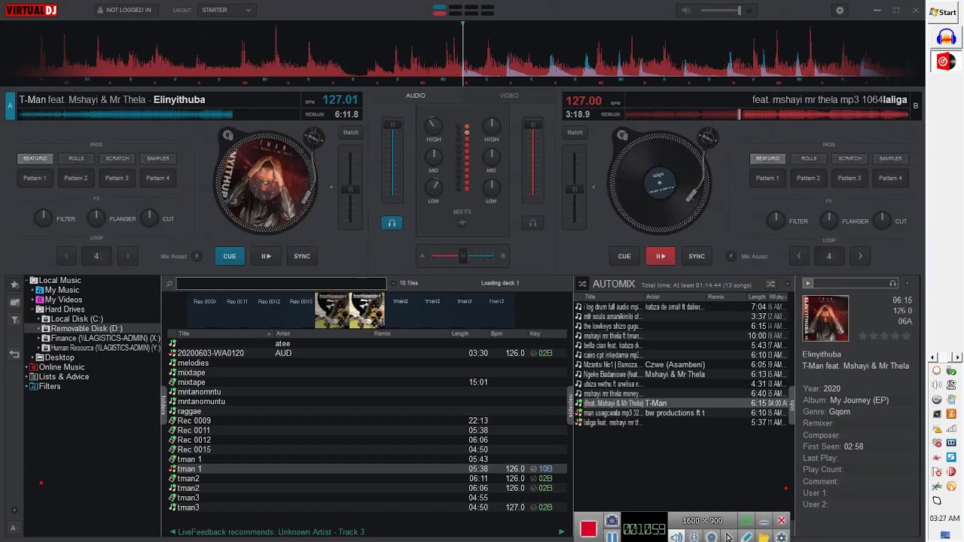Viewport: 964px width, 542px height.
Task: Click the add virtual folder sidebar icon
Action: click(14, 303)
